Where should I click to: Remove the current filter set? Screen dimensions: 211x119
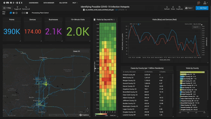(x=16, y=13)
